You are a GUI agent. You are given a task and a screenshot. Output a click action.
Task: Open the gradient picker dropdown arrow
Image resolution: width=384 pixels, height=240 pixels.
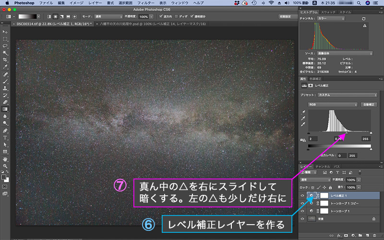(38, 17)
